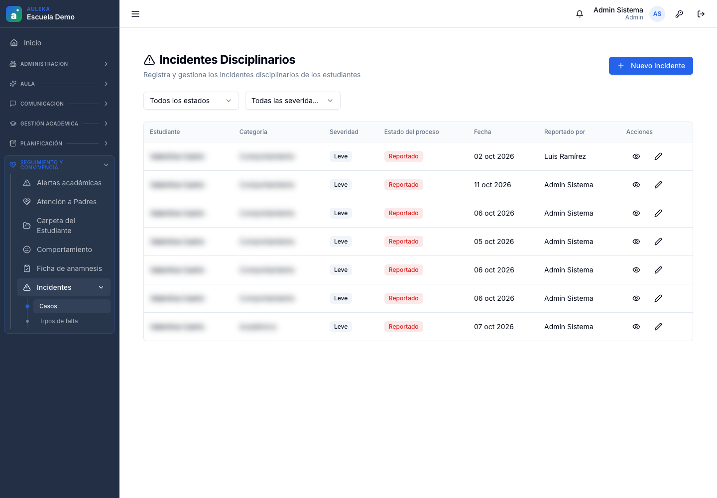View the incident reported by Luis Ramírez
This screenshot has width=717, height=498.
(x=636, y=156)
